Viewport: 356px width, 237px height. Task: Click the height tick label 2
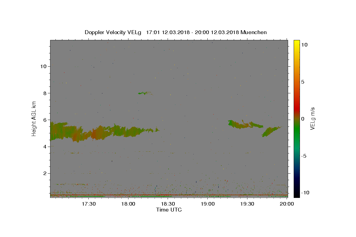45,173
